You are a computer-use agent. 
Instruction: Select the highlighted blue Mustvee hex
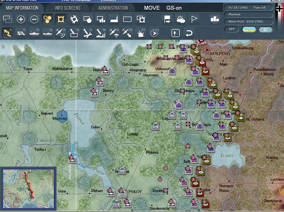tap(62, 117)
